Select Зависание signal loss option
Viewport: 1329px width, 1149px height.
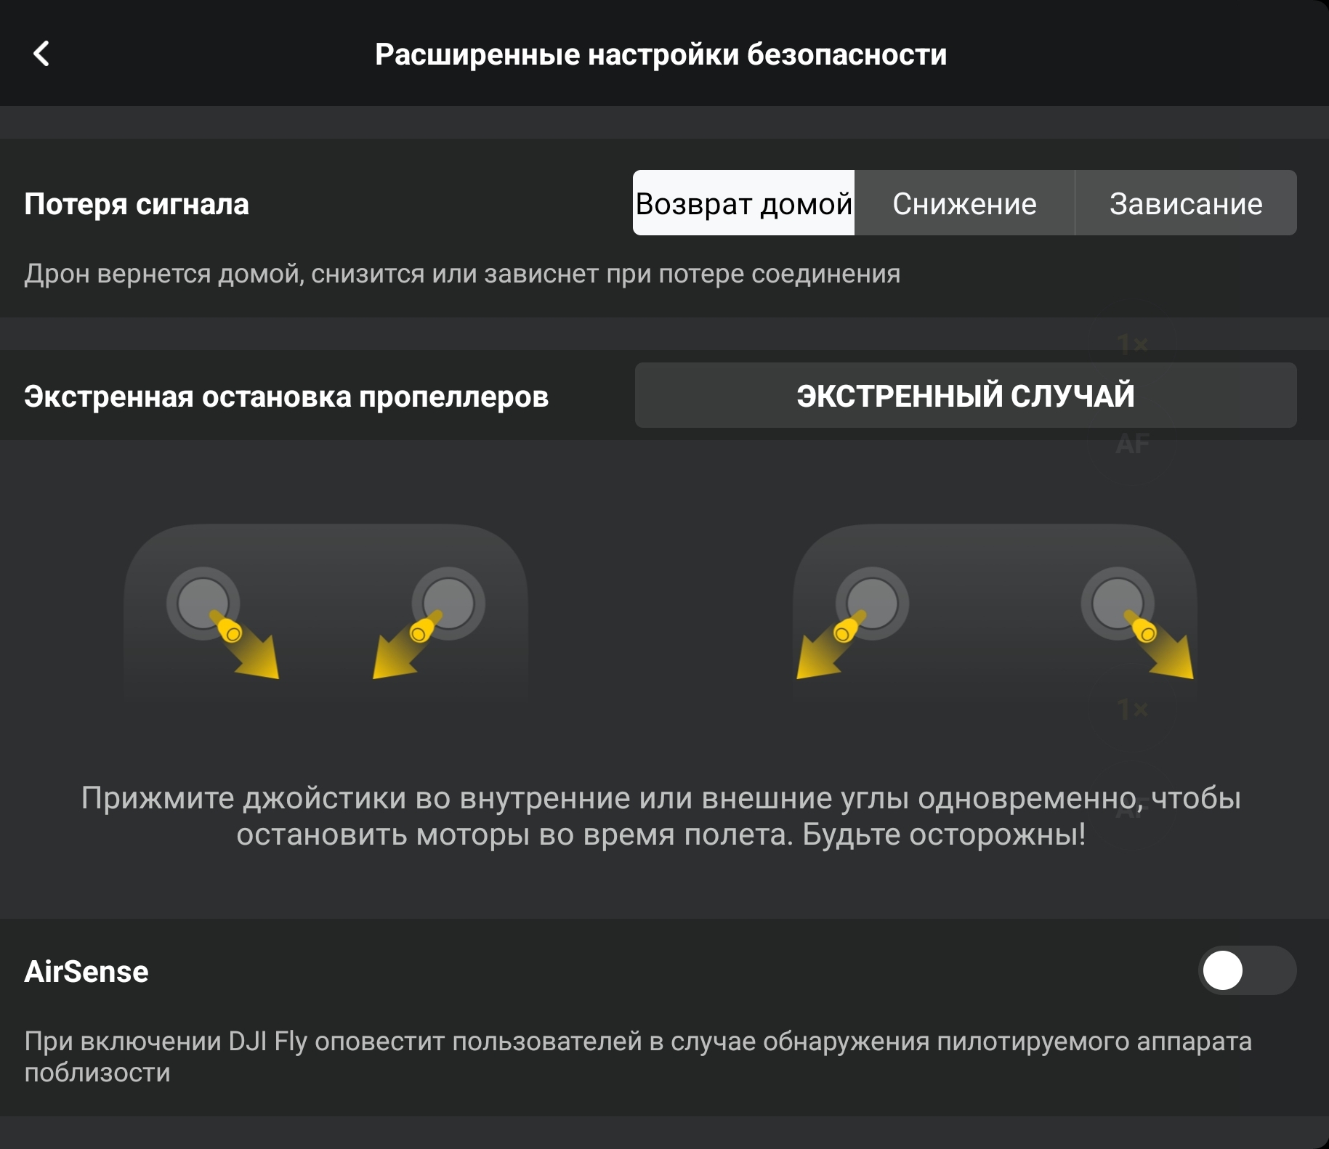(1186, 203)
